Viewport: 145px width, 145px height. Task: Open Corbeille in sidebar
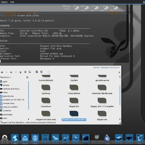pyautogui.click(x=5, y=111)
